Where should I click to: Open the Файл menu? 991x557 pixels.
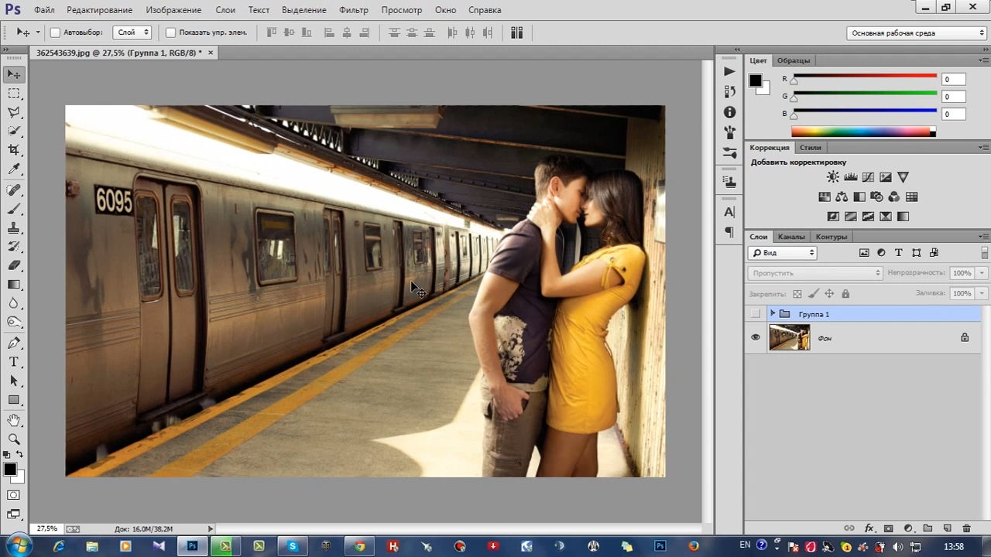coord(44,10)
